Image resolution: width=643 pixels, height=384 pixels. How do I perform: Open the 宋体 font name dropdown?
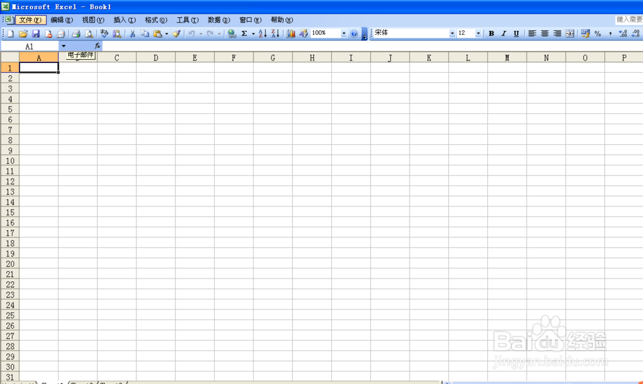[452, 33]
